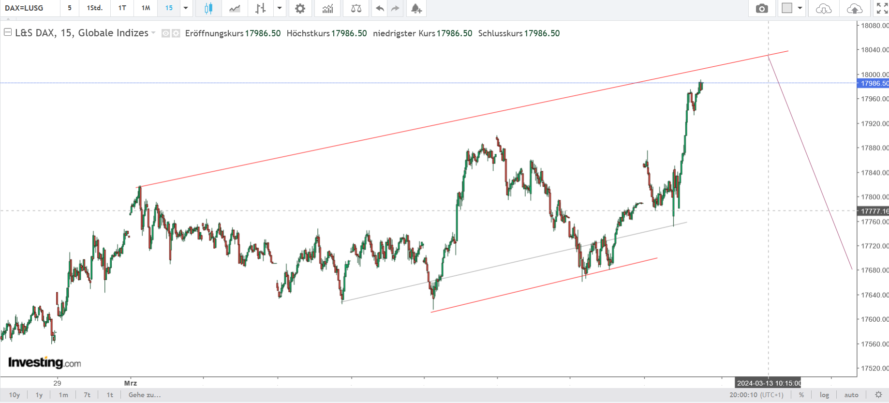
Task: Expand the chart style dropdown
Action: pyautogui.click(x=280, y=8)
